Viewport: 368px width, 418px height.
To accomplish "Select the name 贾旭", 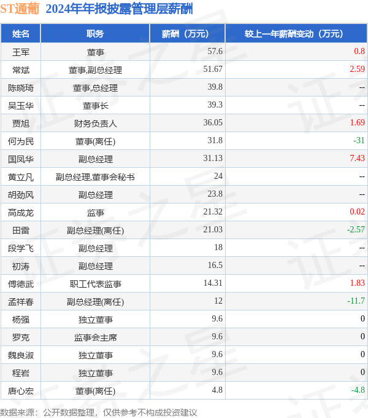I will [21, 124].
